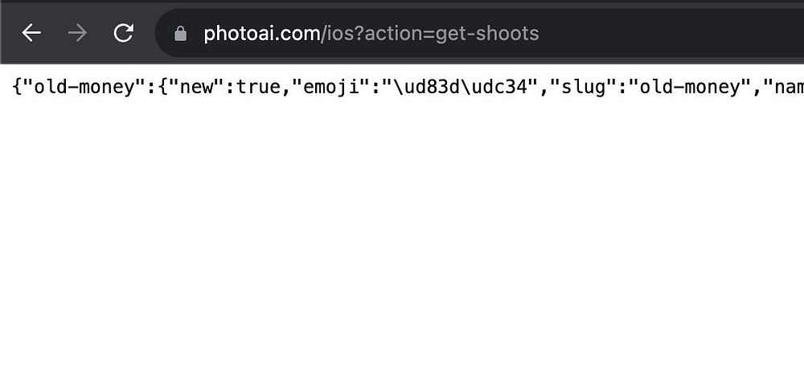This screenshot has width=804, height=381.
Task: Click the "new" key in the JSON
Action: 199,87
